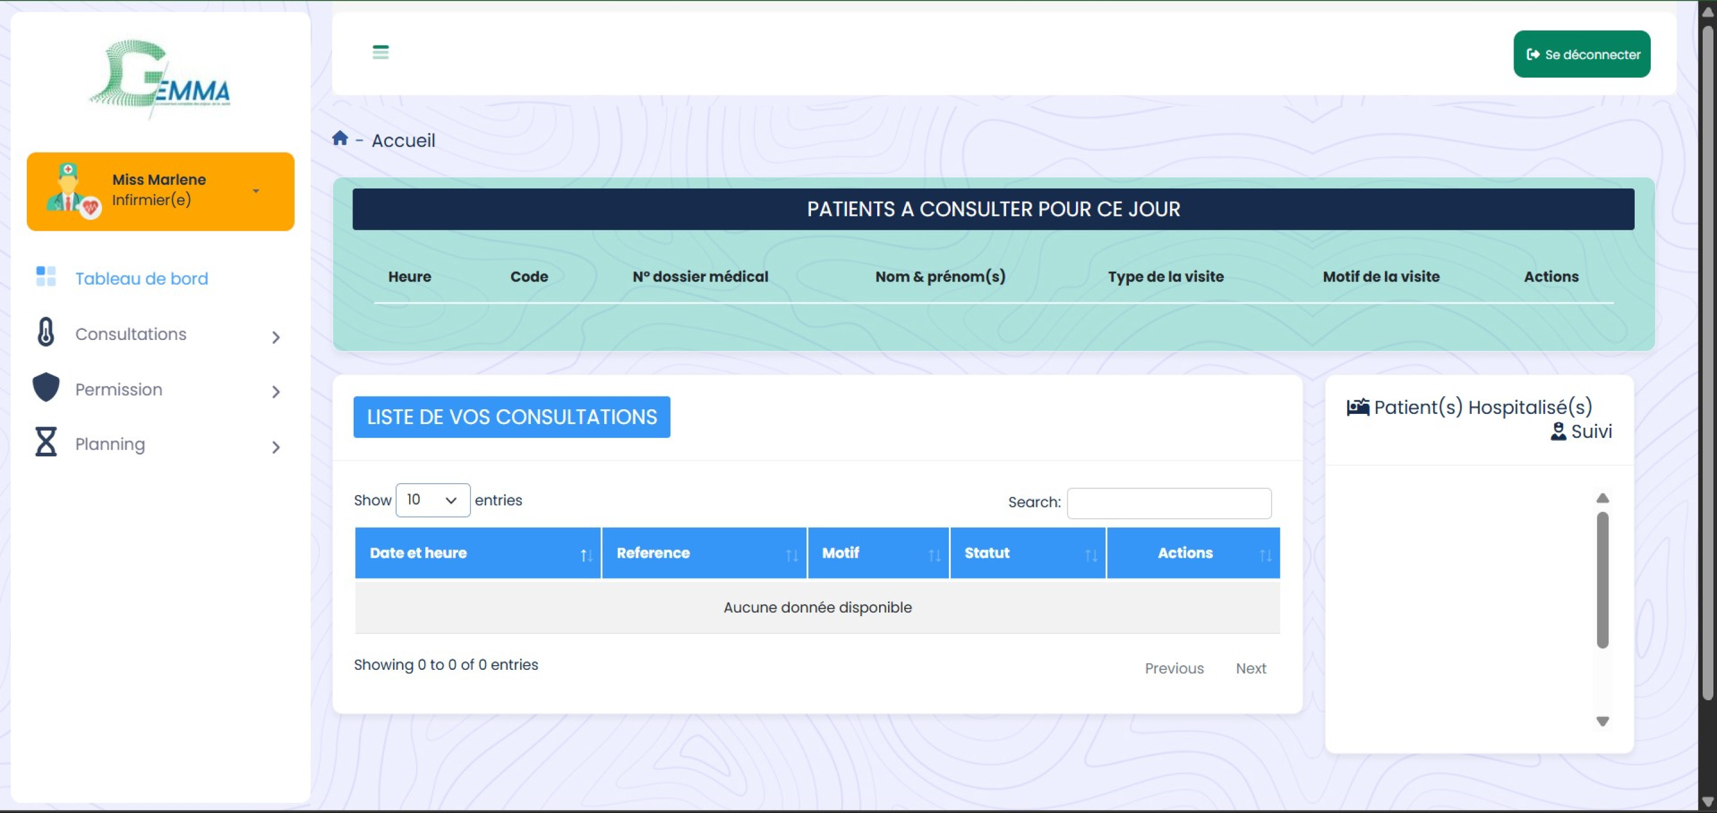The width and height of the screenshot is (1717, 813).
Task: Click the Permission shield icon
Action: (45, 387)
